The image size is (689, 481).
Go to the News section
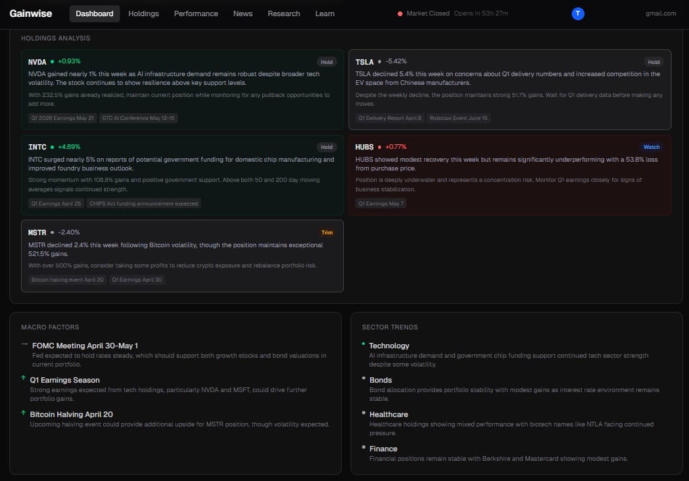[x=243, y=13]
